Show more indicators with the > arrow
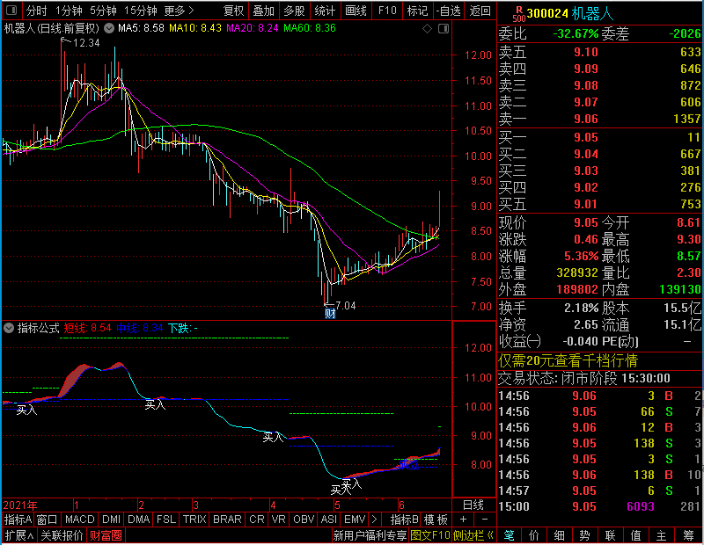The height and width of the screenshot is (545, 704). [x=374, y=520]
